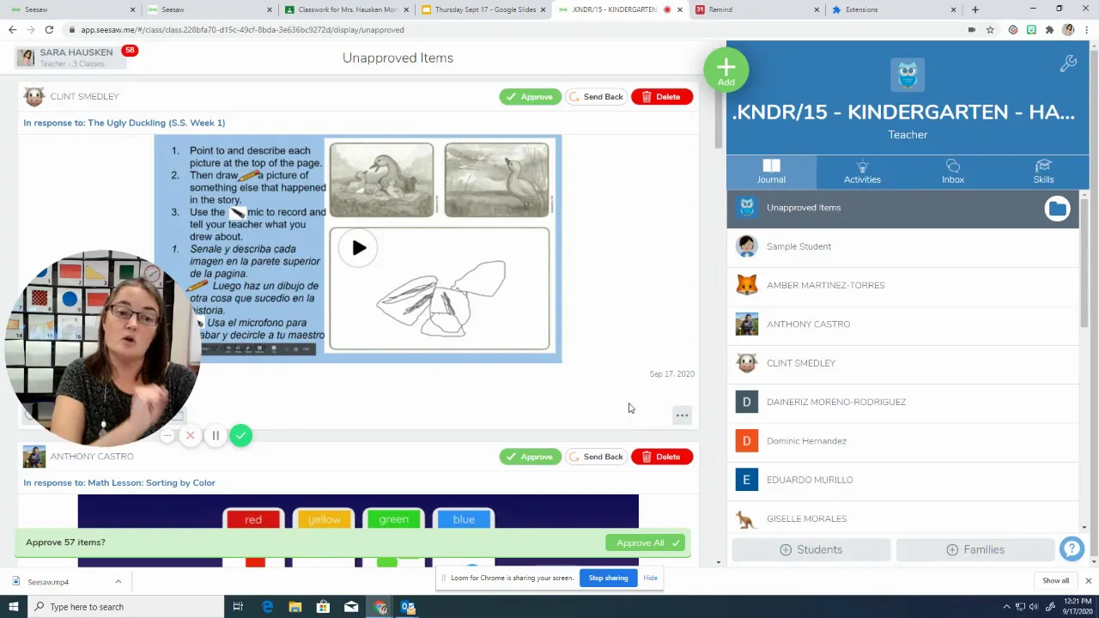Open the wrench settings icon
1099x618 pixels.
pyautogui.click(x=1068, y=64)
